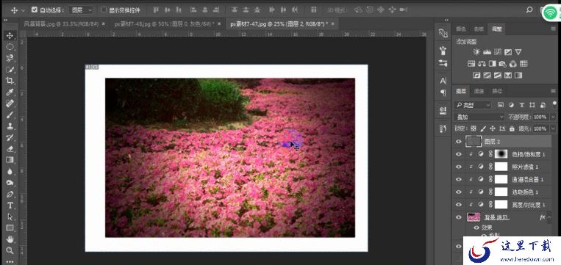Toggle the 自动选择 auto-select checkbox

(35, 10)
